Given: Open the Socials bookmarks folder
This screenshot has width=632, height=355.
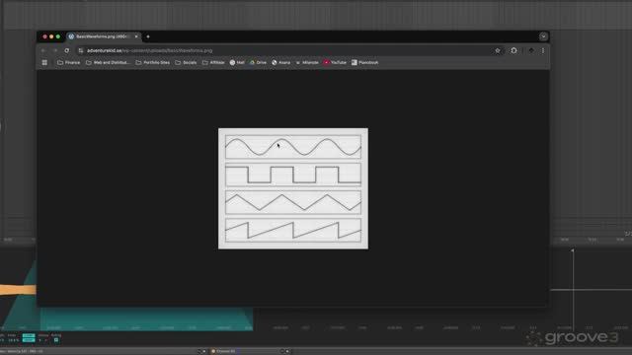Looking at the screenshot, I should click(x=186, y=62).
